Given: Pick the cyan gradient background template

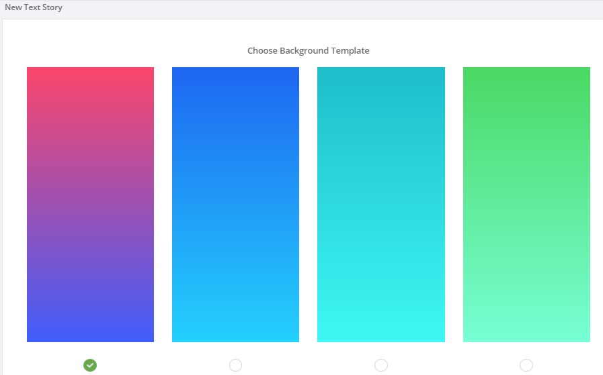Looking at the screenshot, I should click(x=381, y=205).
